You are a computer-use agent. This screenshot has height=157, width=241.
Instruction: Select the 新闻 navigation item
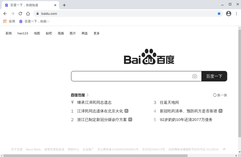click(9, 33)
